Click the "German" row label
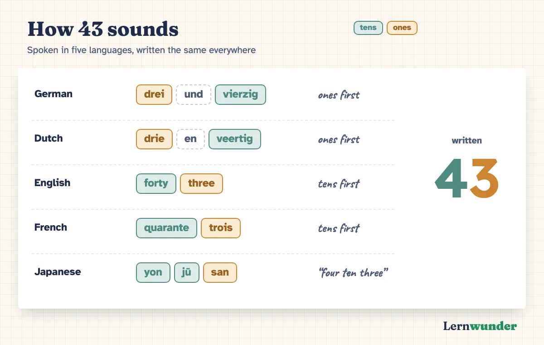Image resolution: width=544 pixels, height=345 pixels. [x=53, y=94]
